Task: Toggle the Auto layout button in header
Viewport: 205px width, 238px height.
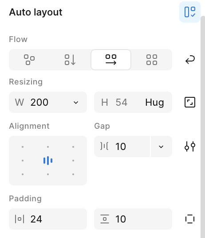Action: click(190, 12)
